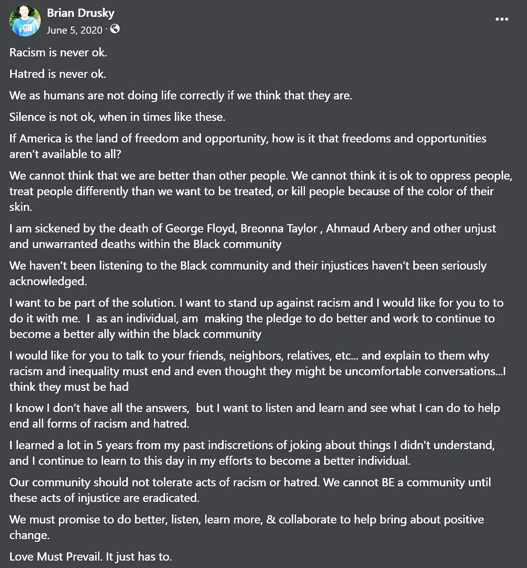Screen dimensions: 527x568
Task: Click the line 'Hatred is never ok.'
Action: [x=58, y=74]
